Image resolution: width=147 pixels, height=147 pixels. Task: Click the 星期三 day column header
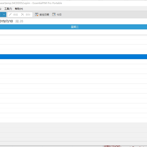(73, 27)
